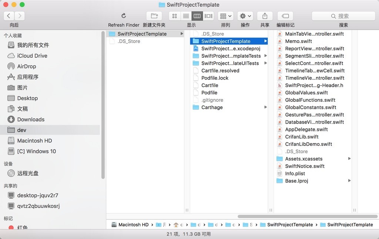This screenshot has height=239, width=379.
Task: Click the first column resize handle
Action: coord(187,210)
